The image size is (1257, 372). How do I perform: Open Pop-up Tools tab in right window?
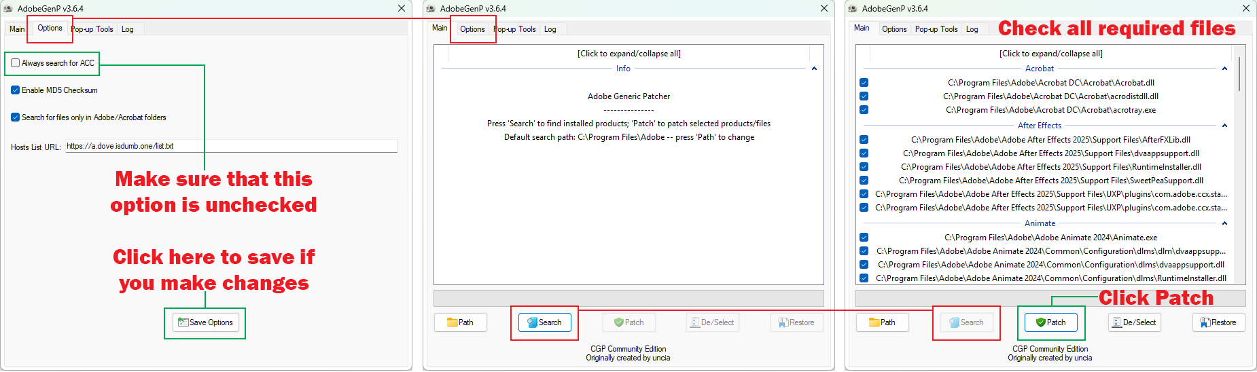936,29
